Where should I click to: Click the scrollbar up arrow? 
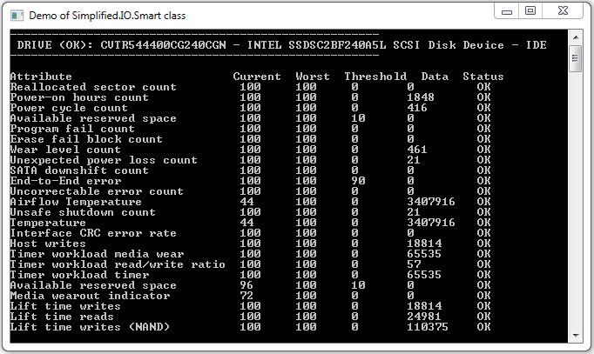(576, 37)
